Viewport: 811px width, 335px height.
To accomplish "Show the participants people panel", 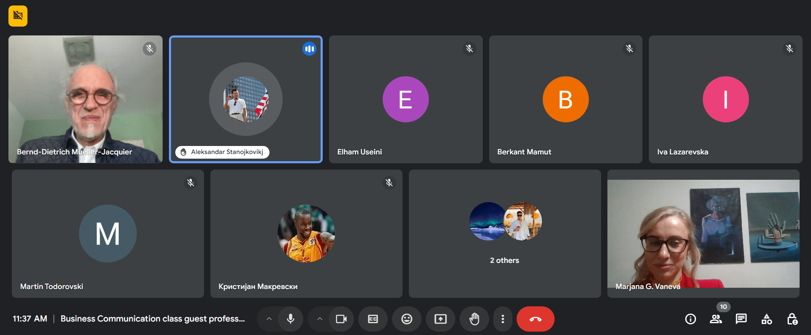I will [716, 319].
